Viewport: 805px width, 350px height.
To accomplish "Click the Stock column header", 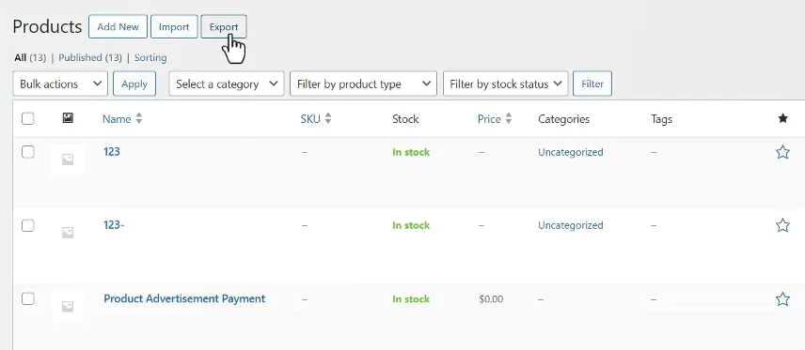I will 405,119.
